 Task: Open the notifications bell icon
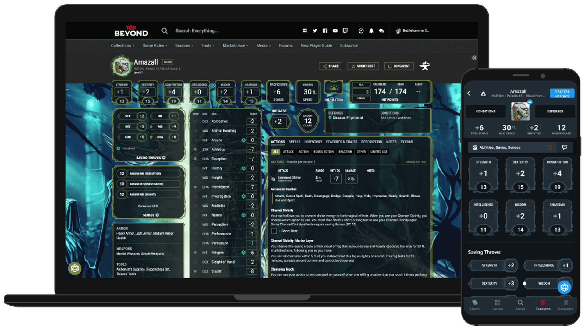tap(371, 30)
